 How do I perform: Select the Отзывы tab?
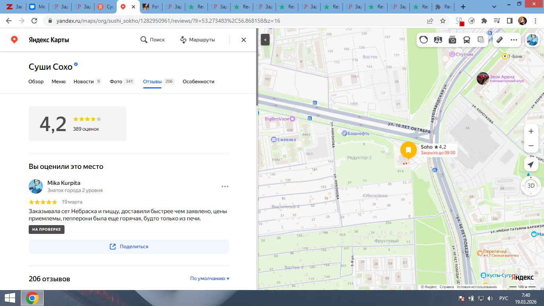click(159, 82)
